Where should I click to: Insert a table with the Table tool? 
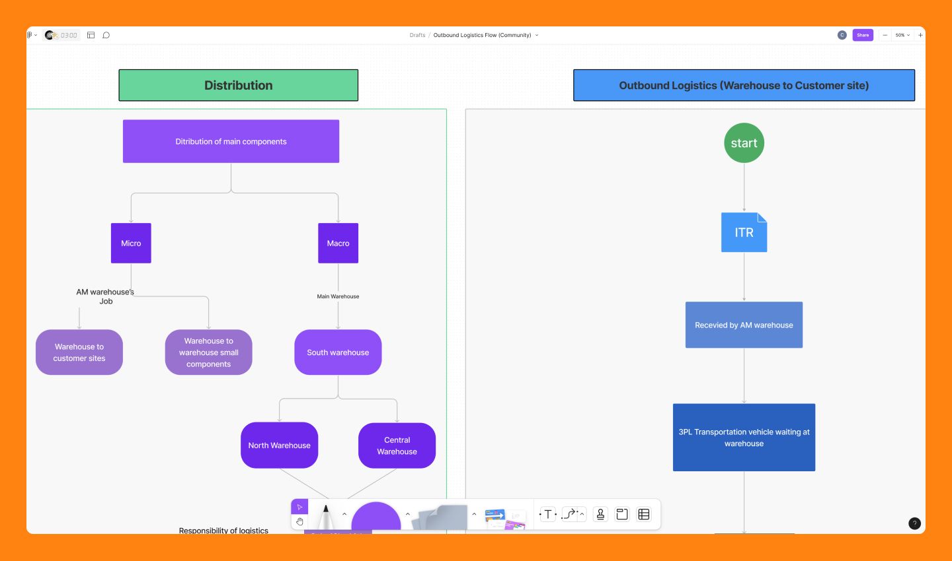point(643,513)
